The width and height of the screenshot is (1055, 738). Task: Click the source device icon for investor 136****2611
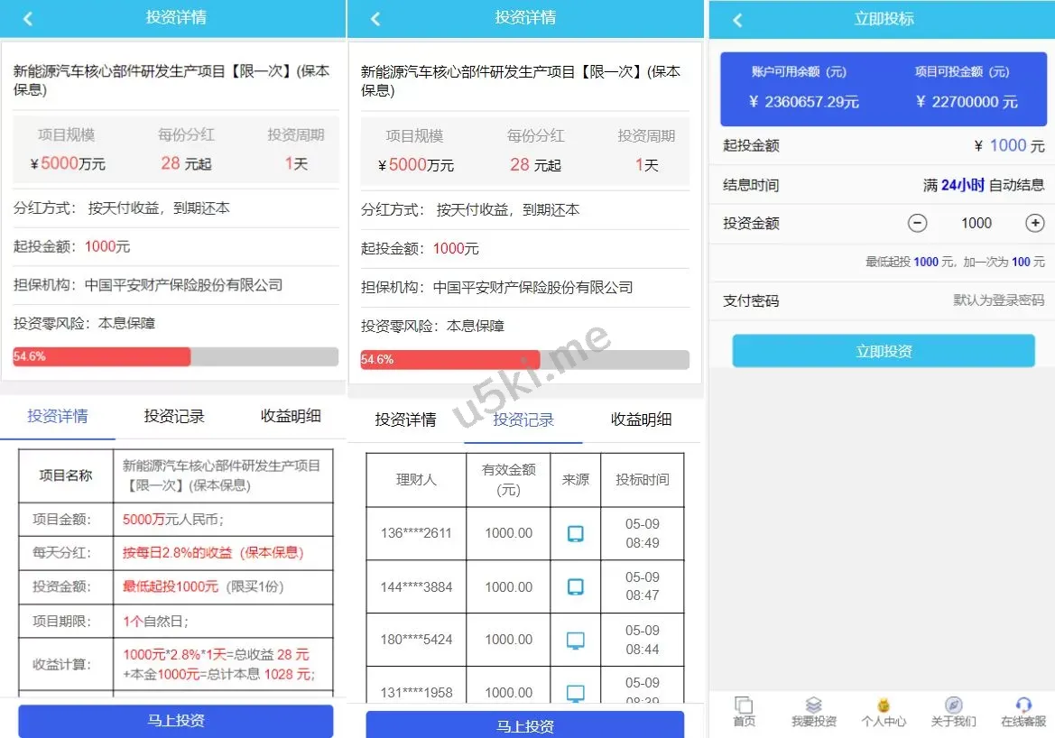click(575, 533)
